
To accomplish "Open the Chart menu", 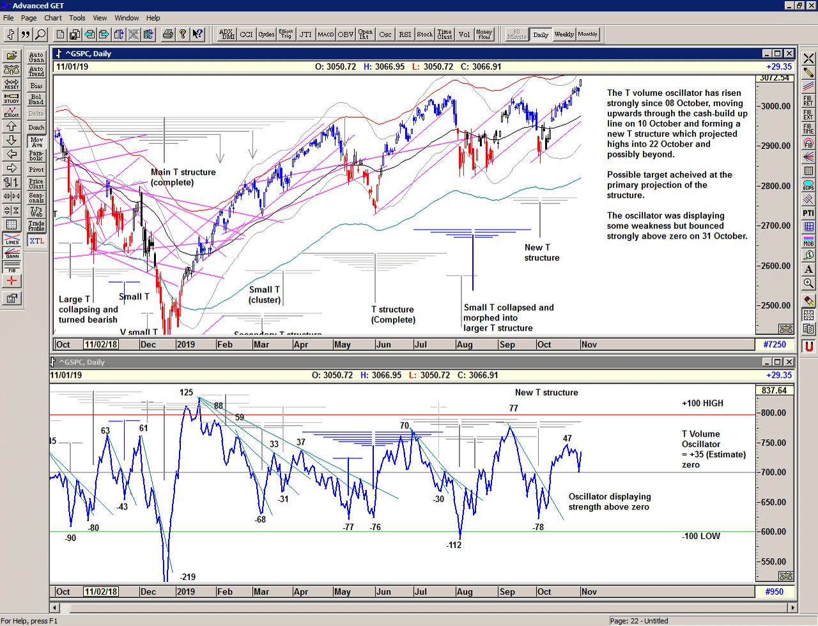I will (x=53, y=18).
